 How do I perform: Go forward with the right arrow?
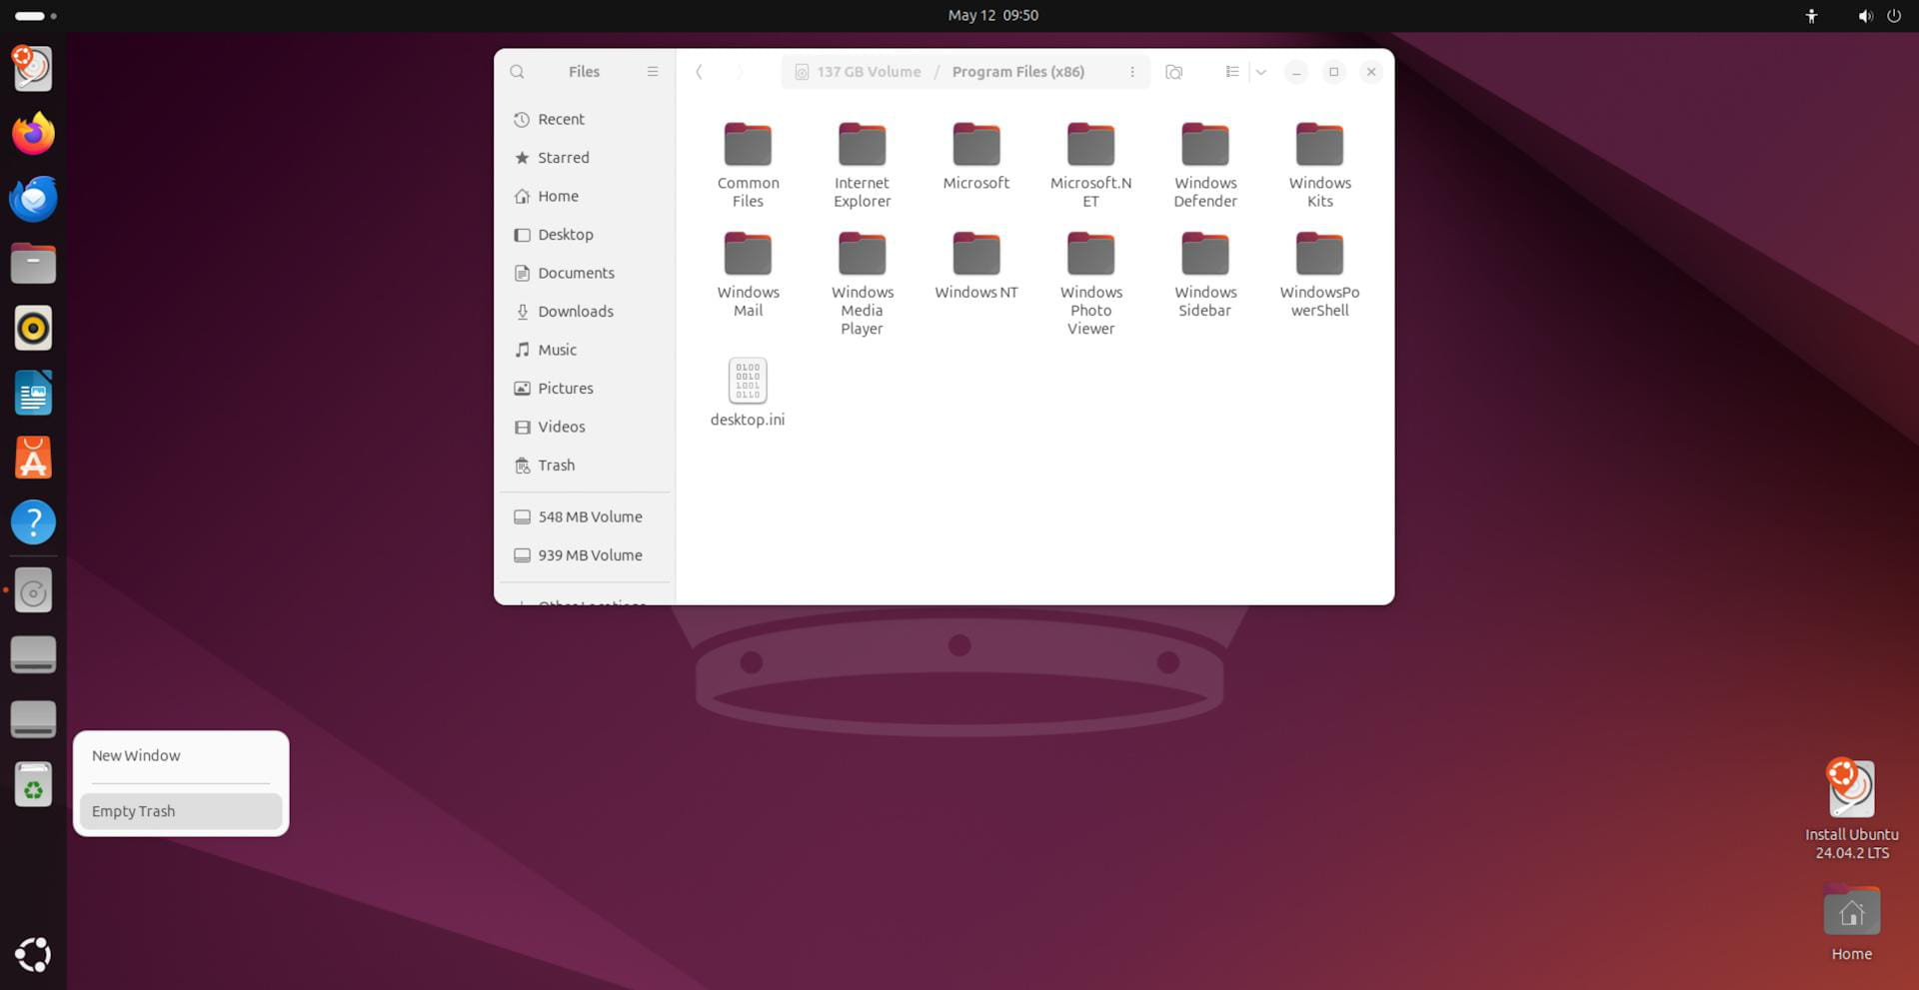pos(740,72)
